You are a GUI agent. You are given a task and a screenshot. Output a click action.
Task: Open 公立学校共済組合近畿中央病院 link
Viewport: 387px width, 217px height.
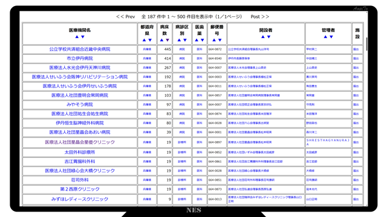pos(80,49)
